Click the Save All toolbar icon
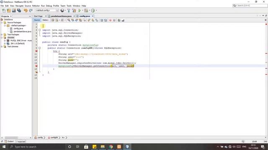Image resolution: width=268 pixels, height=150 pixels. point(19,10)
